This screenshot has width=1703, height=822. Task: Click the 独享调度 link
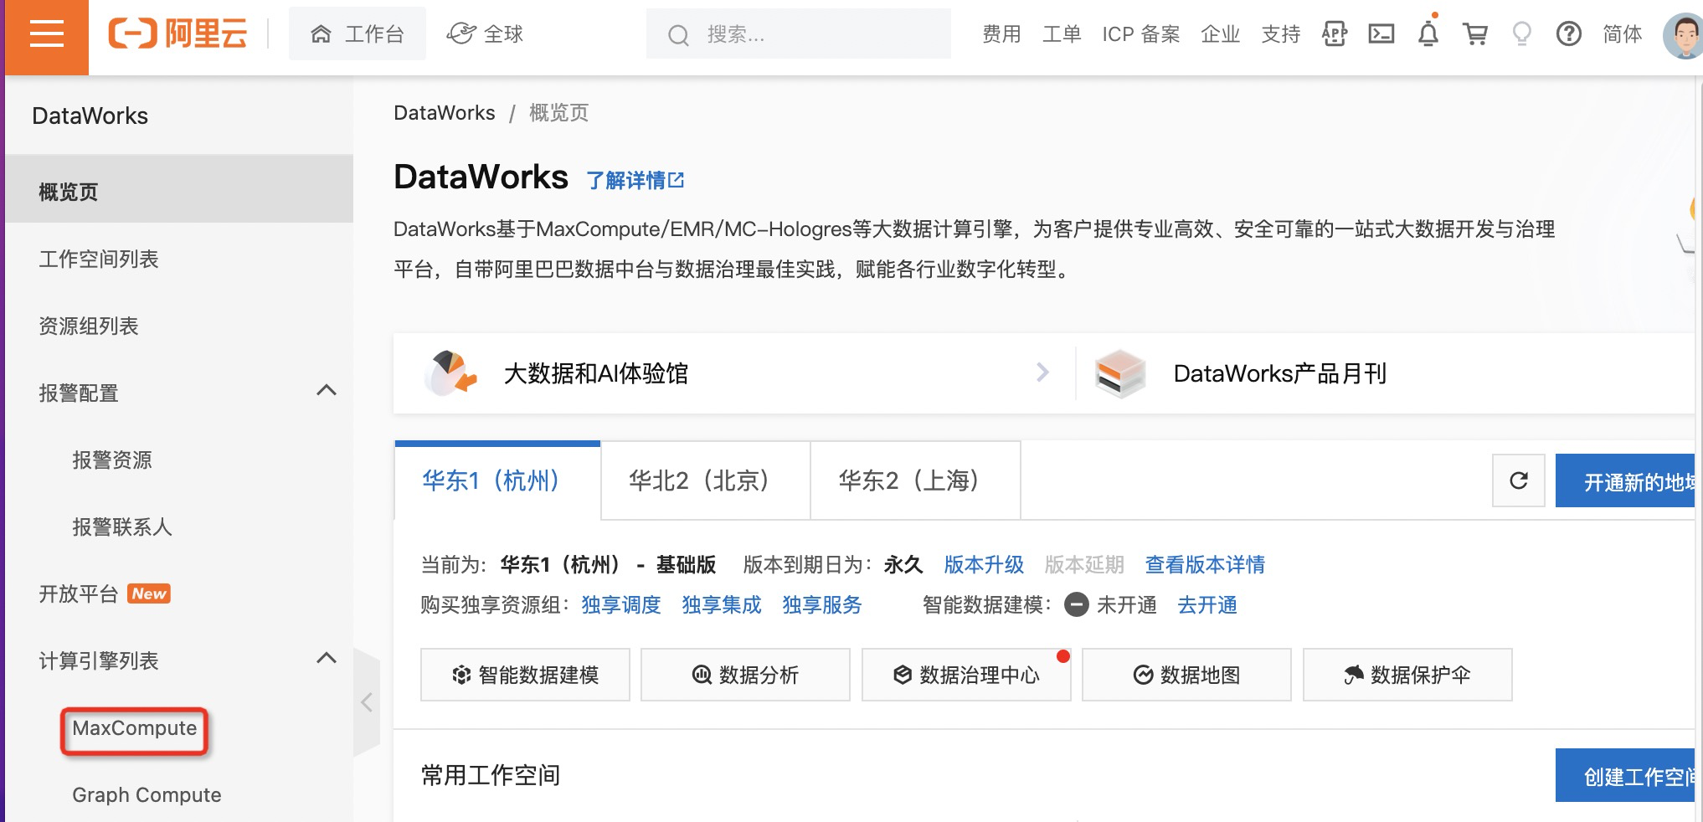[621, 605]
